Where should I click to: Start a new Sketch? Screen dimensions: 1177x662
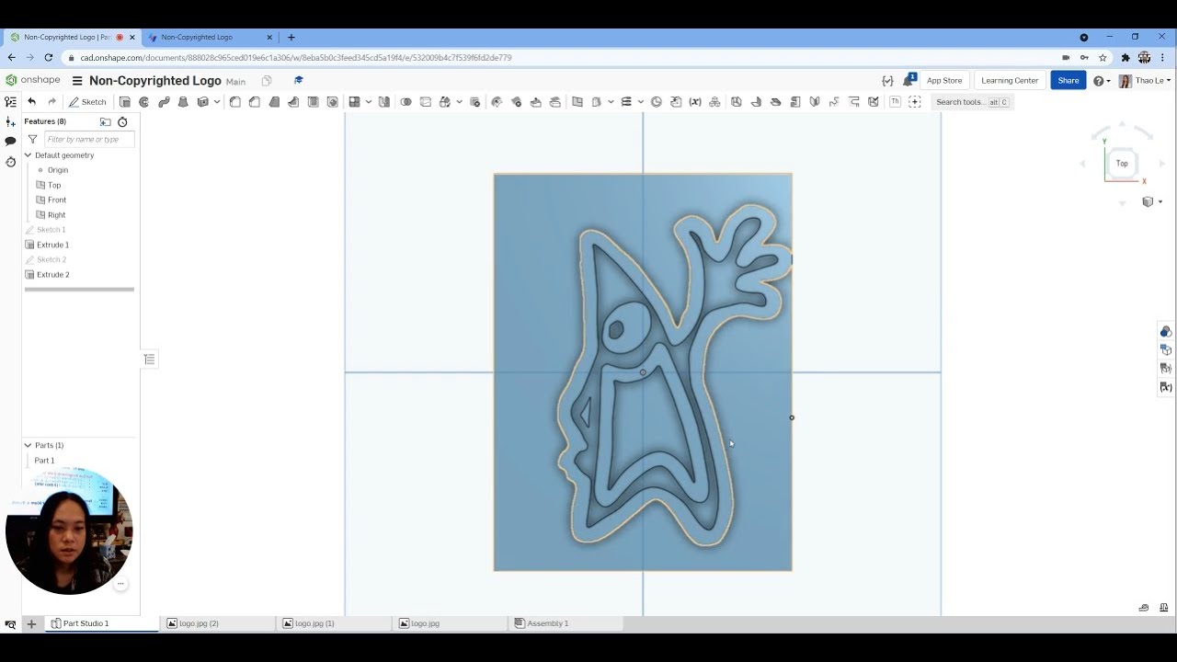click(x=88, y=102)
